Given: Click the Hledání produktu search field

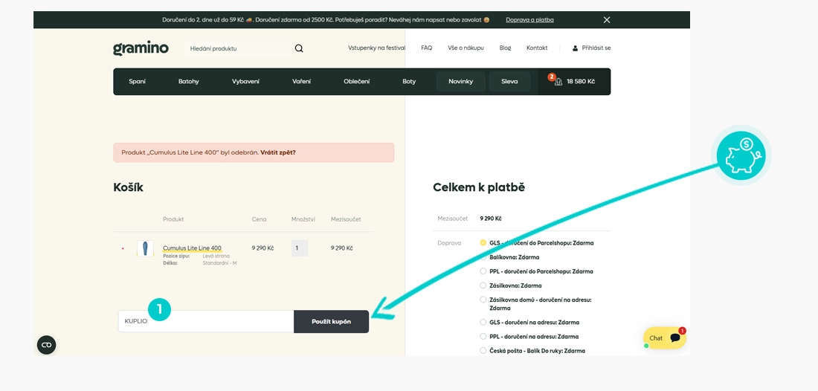Looking at the screenshot, I should 238,48.
